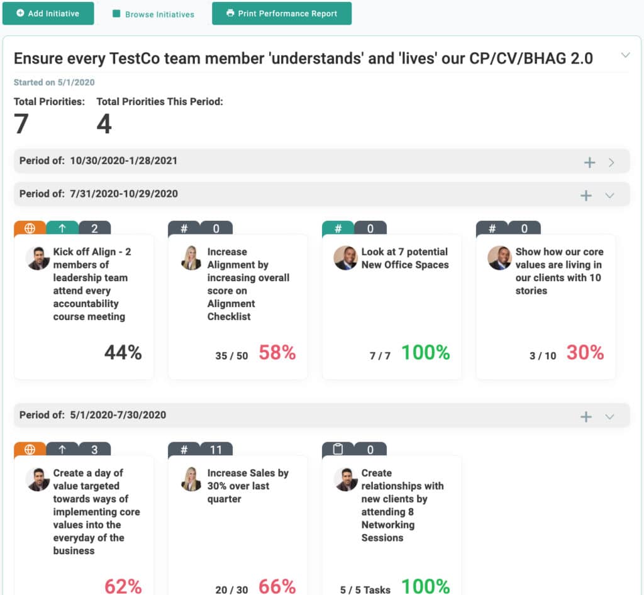
Task: Select the globe icon on Kick off Align card
Action: [29, 228]
